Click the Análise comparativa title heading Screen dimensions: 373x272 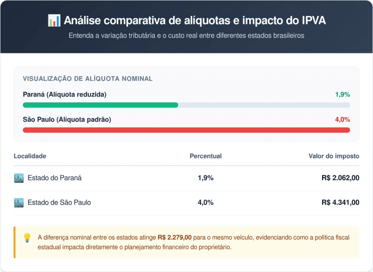click(195, 21)
